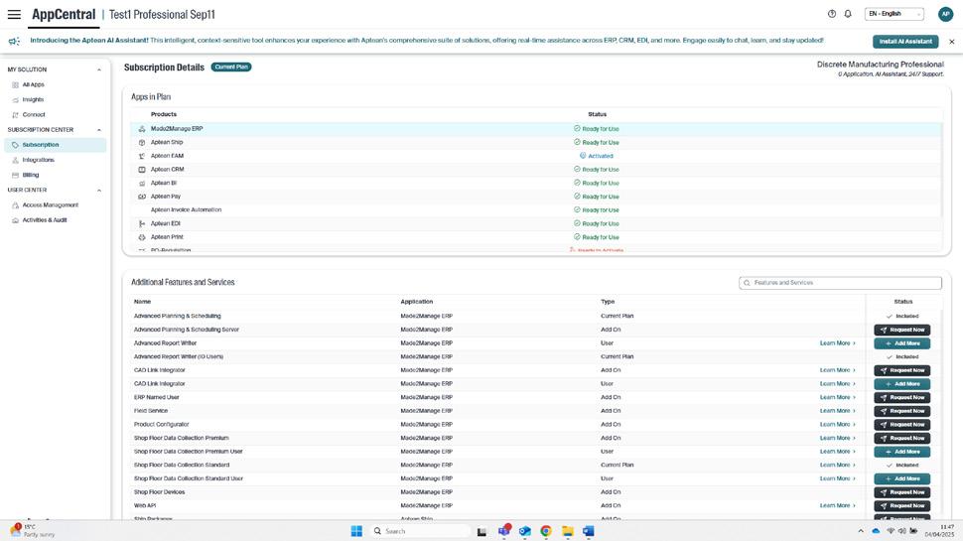Request Field Service now

[902, 411]
